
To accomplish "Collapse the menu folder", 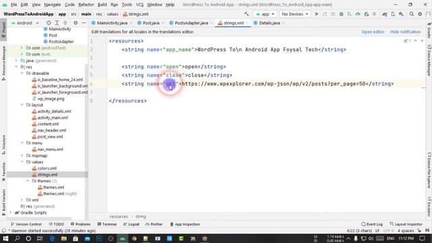I will (x=22, y=143).
